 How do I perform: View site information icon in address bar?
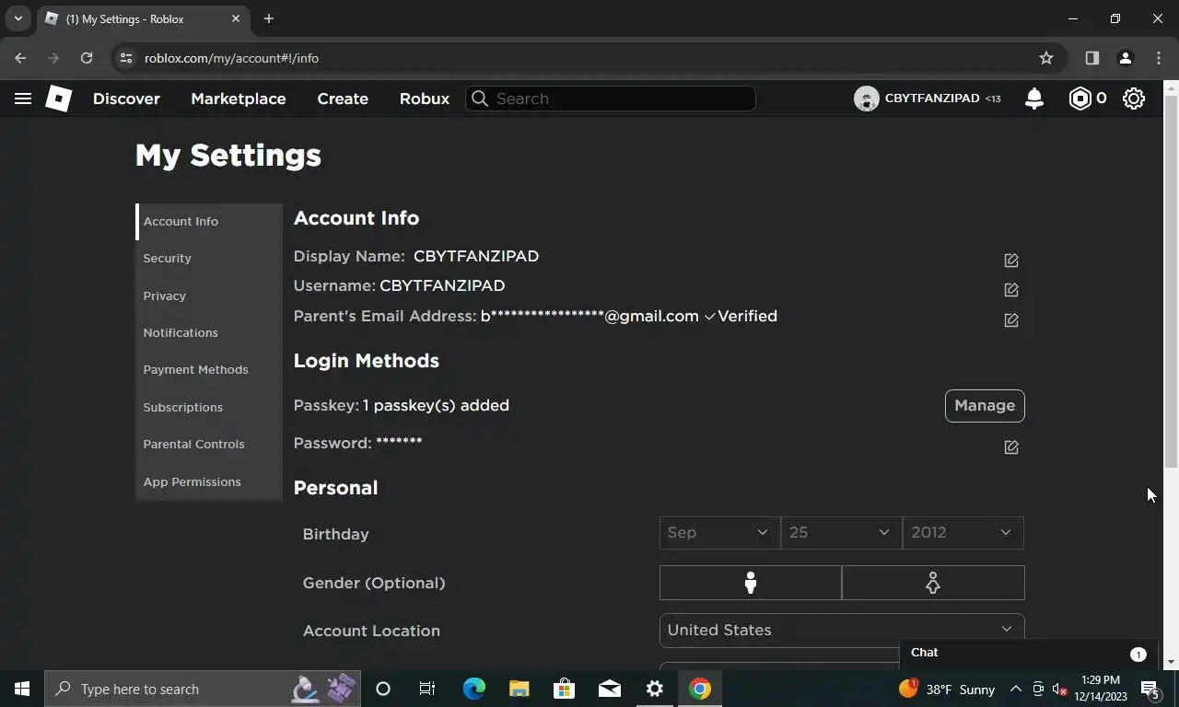(126, 58)
